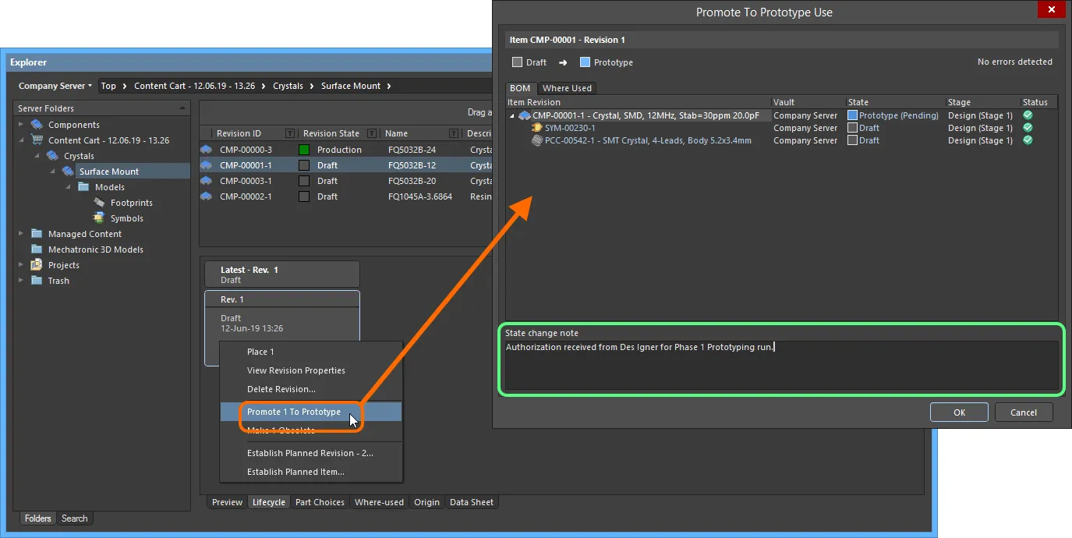Click the component icon for CMP-00003-1
The width and height of the screenshot is (1072, 538).
tap(207, 181)
